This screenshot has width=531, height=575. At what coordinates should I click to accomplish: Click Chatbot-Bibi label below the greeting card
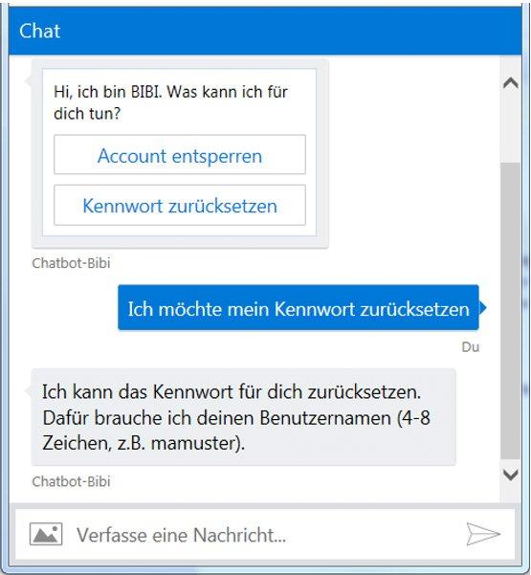pos(71,263)
